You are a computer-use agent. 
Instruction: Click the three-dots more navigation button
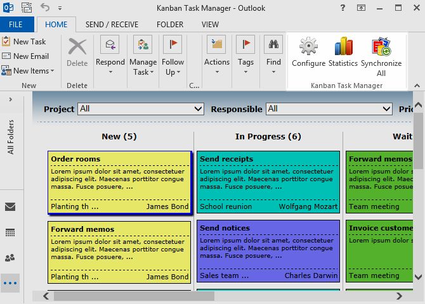[x=10, y=283]
